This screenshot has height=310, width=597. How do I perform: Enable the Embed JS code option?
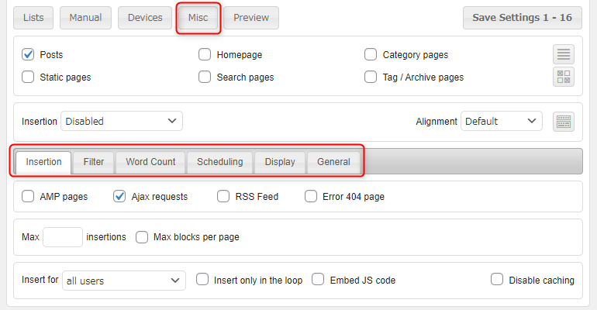click(x=318, y=280)
